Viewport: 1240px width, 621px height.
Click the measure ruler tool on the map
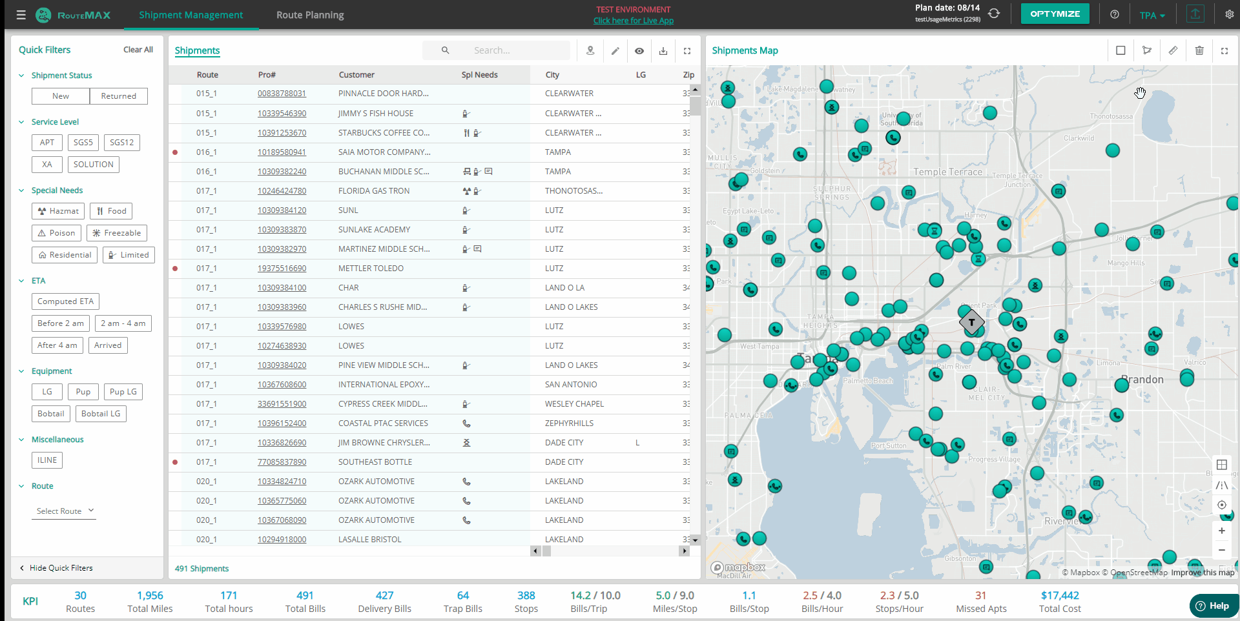tap(1173, 50)
